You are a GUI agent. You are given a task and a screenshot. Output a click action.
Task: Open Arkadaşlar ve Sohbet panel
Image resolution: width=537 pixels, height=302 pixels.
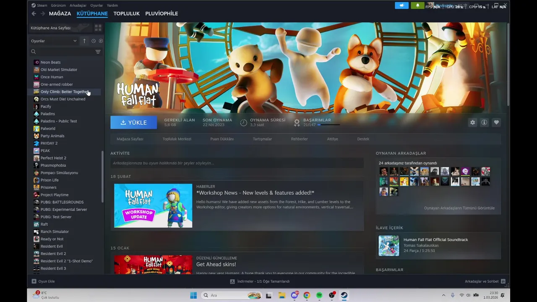click(x=485, y=281)
